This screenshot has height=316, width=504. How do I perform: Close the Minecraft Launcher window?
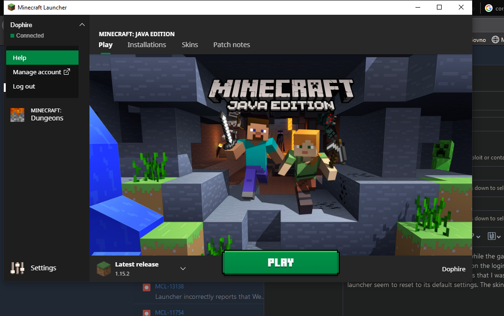pos(461,7)
